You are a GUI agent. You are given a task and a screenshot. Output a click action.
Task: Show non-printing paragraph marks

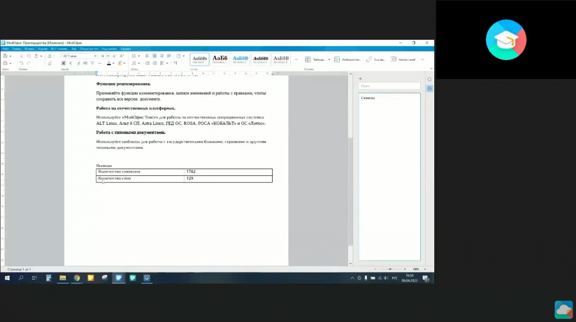tap(175, 63)
